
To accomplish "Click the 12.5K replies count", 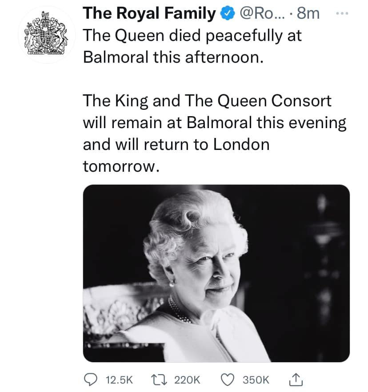I will (120, 380).
